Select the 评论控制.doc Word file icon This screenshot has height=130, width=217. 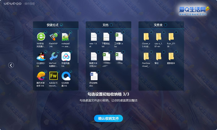pyautogui.click(x=94, y=76)
